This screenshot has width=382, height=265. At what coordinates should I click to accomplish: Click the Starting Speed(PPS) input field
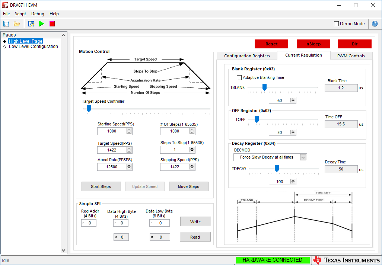click(x=112, y=131)
